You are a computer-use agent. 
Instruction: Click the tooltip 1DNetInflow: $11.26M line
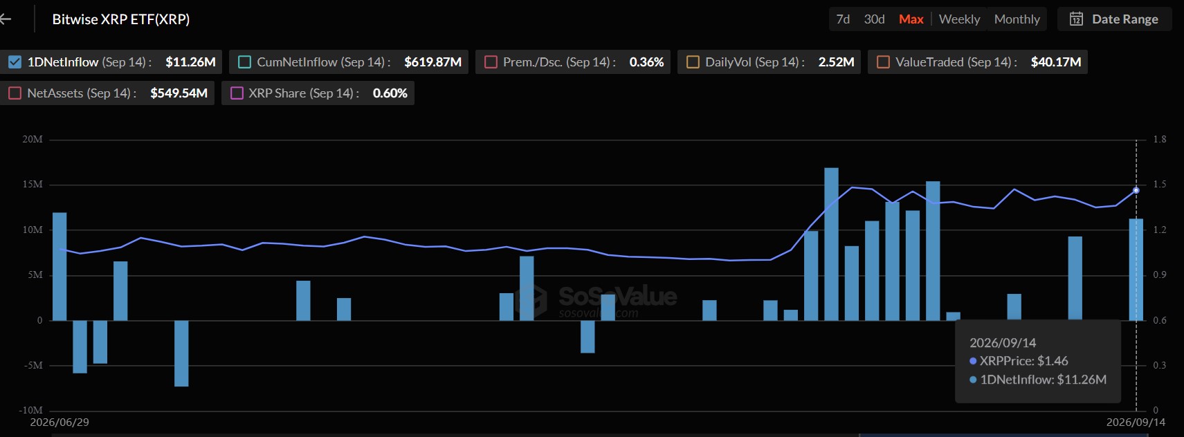click(x=1038, y=380)
